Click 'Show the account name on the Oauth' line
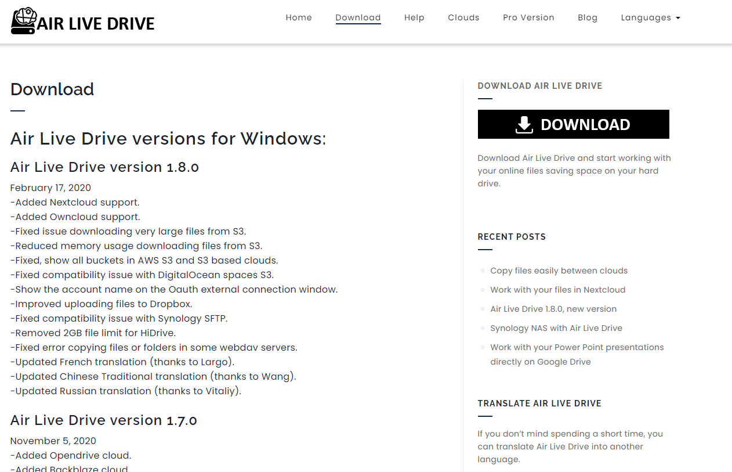 [174, 289]
